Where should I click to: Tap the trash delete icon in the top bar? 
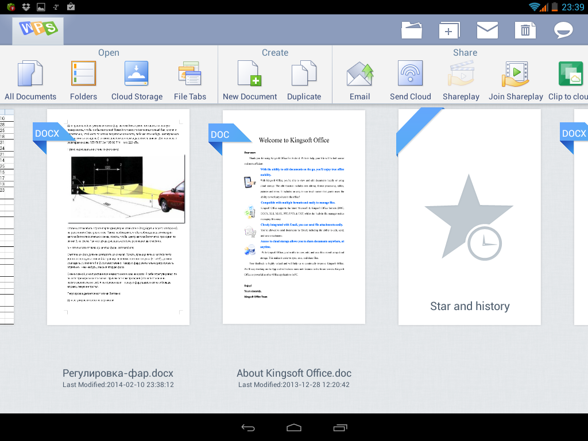coord(525,30)
